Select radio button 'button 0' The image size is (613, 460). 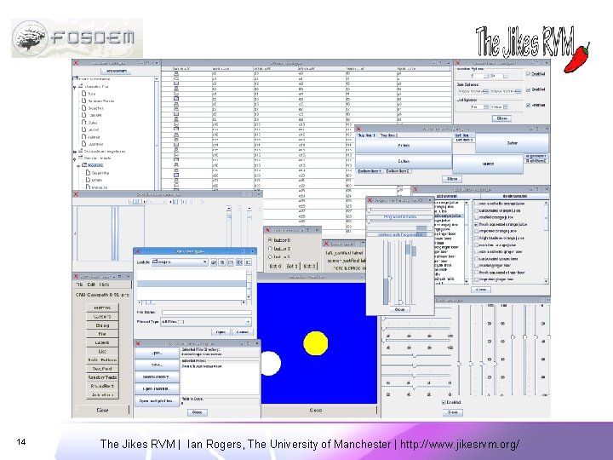pyautogui.click(x=270, y=239)
